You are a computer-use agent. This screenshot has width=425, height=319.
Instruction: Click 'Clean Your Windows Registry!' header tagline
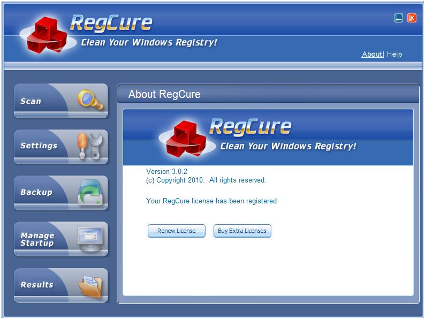149,42
